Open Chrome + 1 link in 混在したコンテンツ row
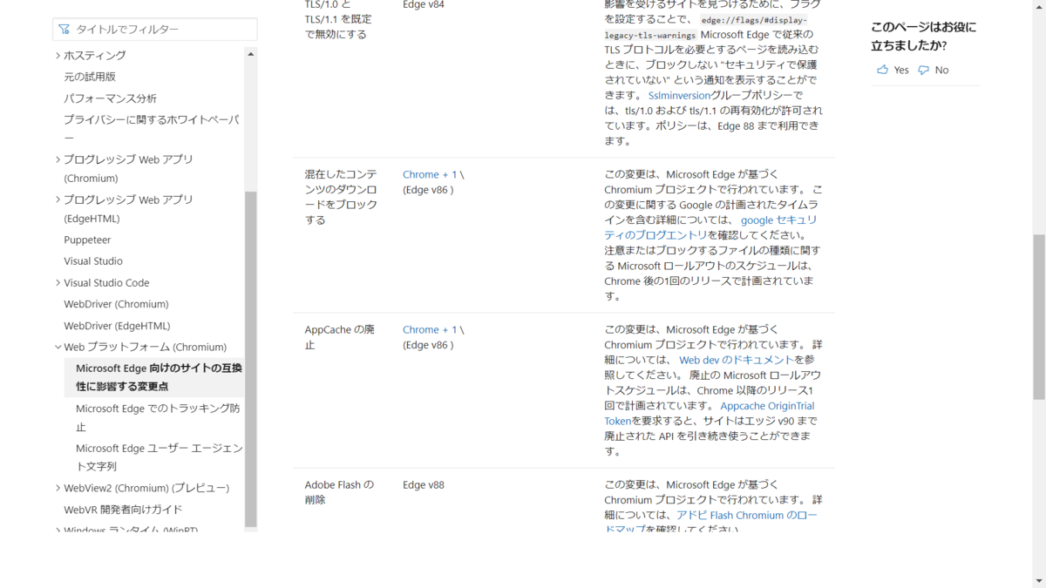1046x588 pixels. pos(430,174)
